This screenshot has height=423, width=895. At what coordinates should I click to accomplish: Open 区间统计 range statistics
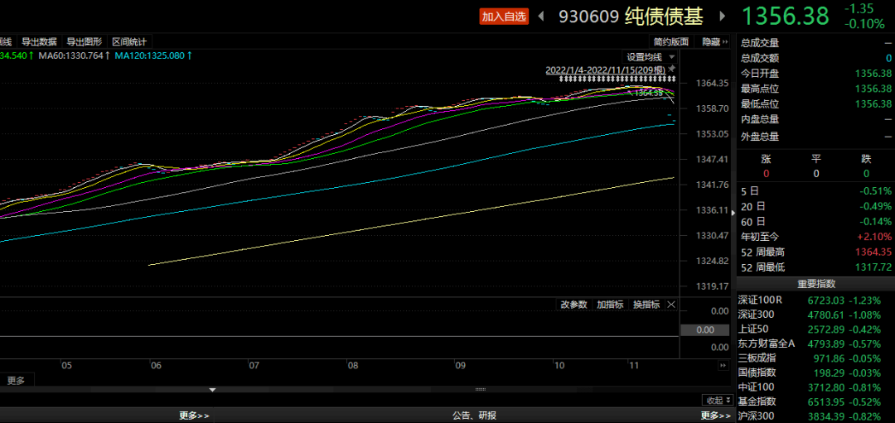(x=129, y=41)
